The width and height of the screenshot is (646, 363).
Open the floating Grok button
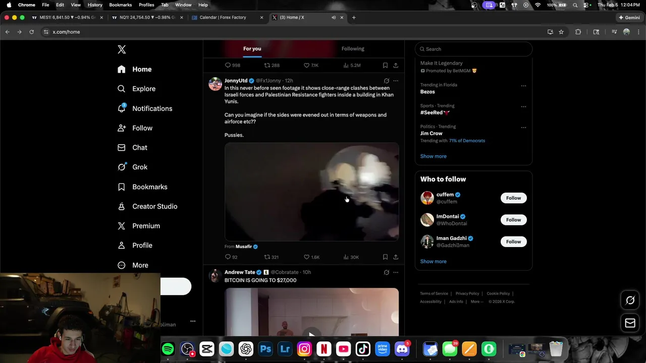[x=630, y=300]
